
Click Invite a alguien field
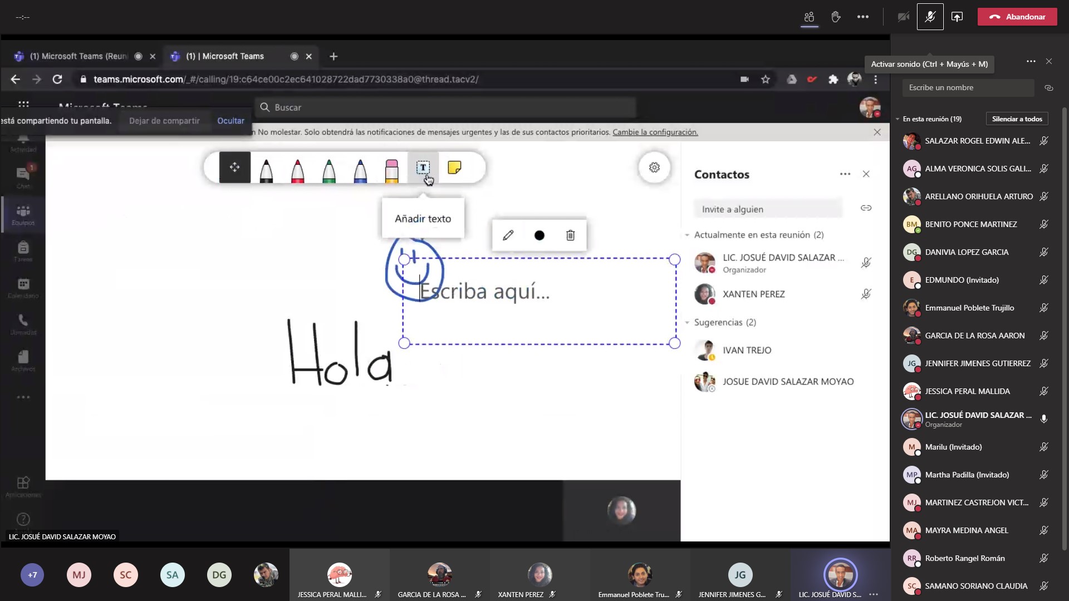(768, 209)
